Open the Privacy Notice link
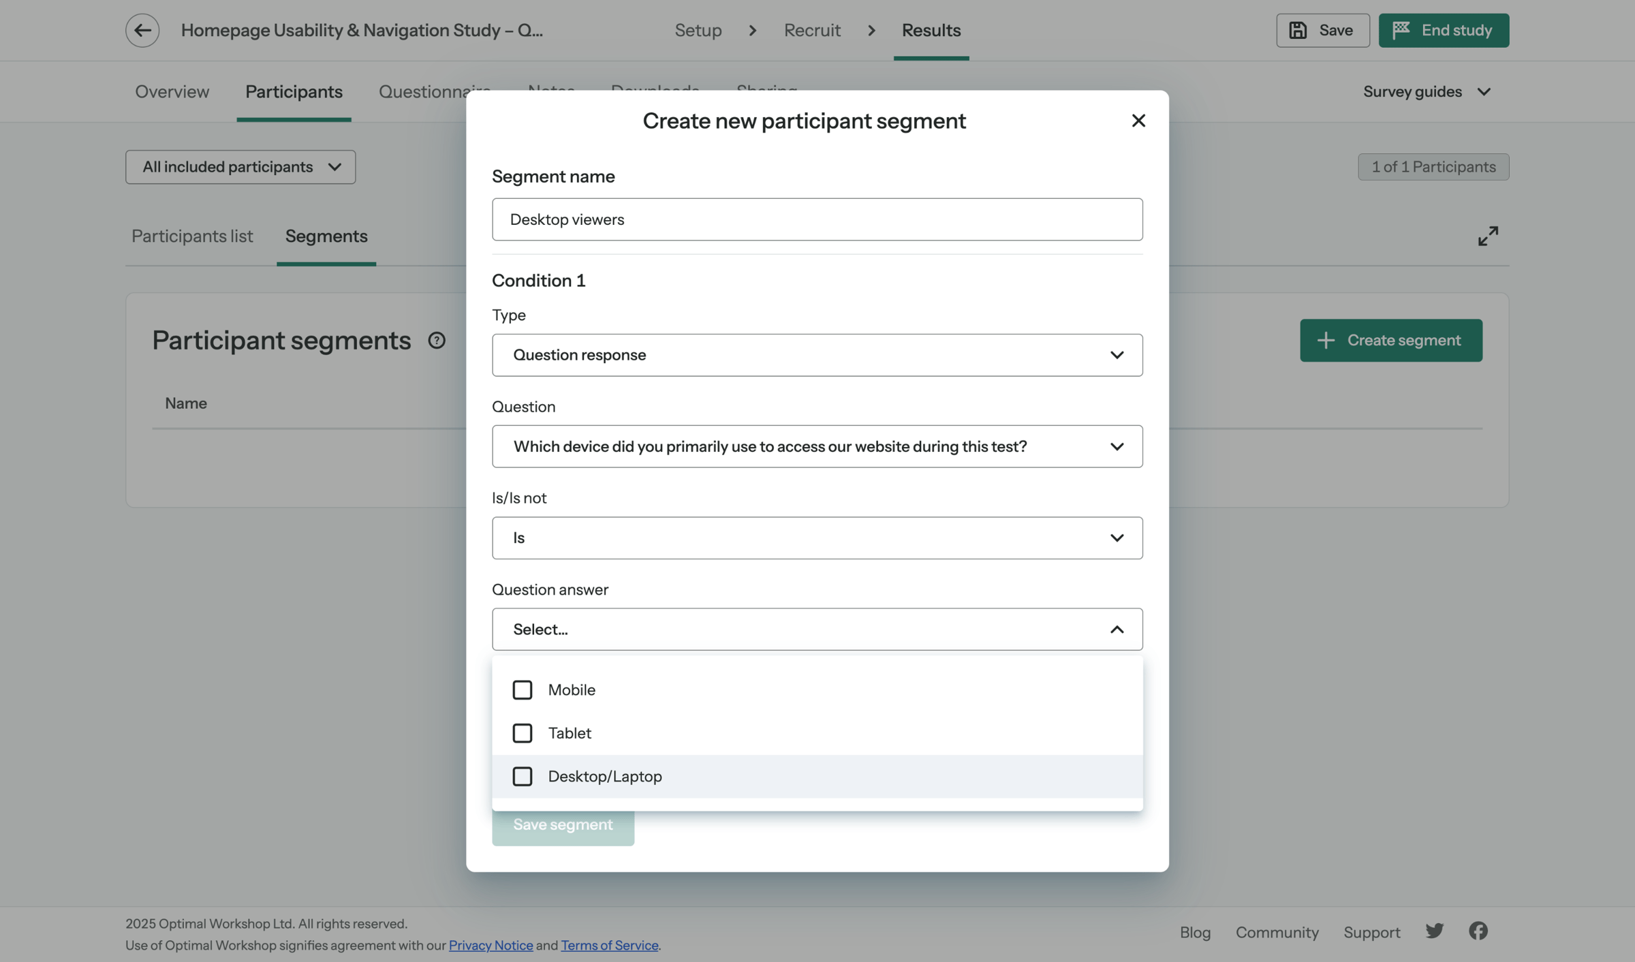This screenshot has height=962, width=1635. click(490, 945)
